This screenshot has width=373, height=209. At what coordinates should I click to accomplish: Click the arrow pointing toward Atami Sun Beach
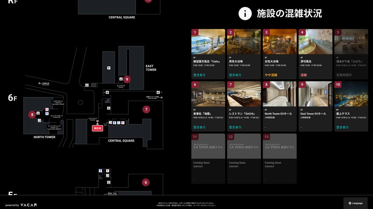(161, 97)
